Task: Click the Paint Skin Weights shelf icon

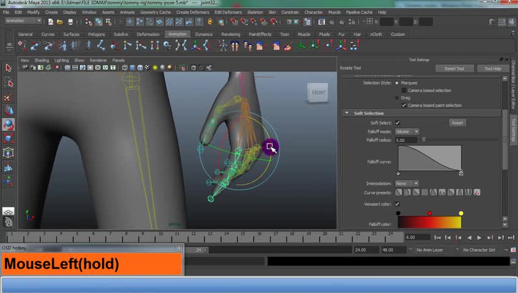Action: [288, 46]
